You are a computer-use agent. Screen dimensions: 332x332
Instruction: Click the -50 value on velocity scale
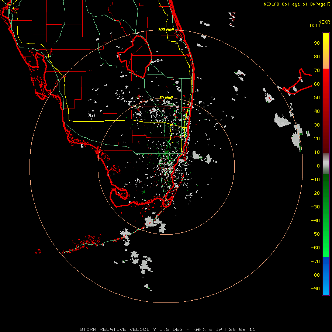point(315,234)
